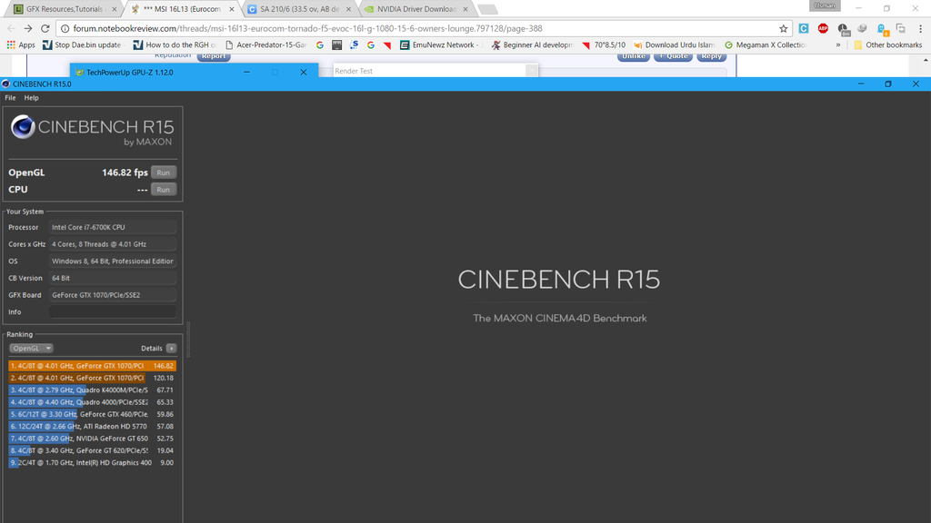The height and width of the screenshot is (523, 931).
Task: Click the Cinebench R15 logo icon
Action: [23, 126]
